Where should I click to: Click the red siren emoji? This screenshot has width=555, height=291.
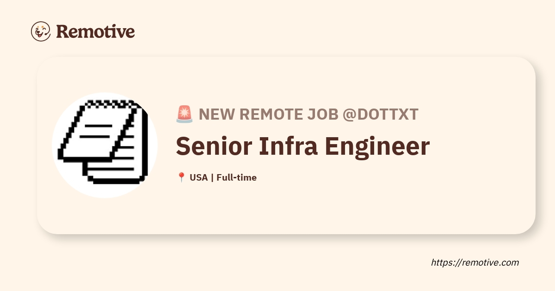pyautogui.click(x=184, y=114)
